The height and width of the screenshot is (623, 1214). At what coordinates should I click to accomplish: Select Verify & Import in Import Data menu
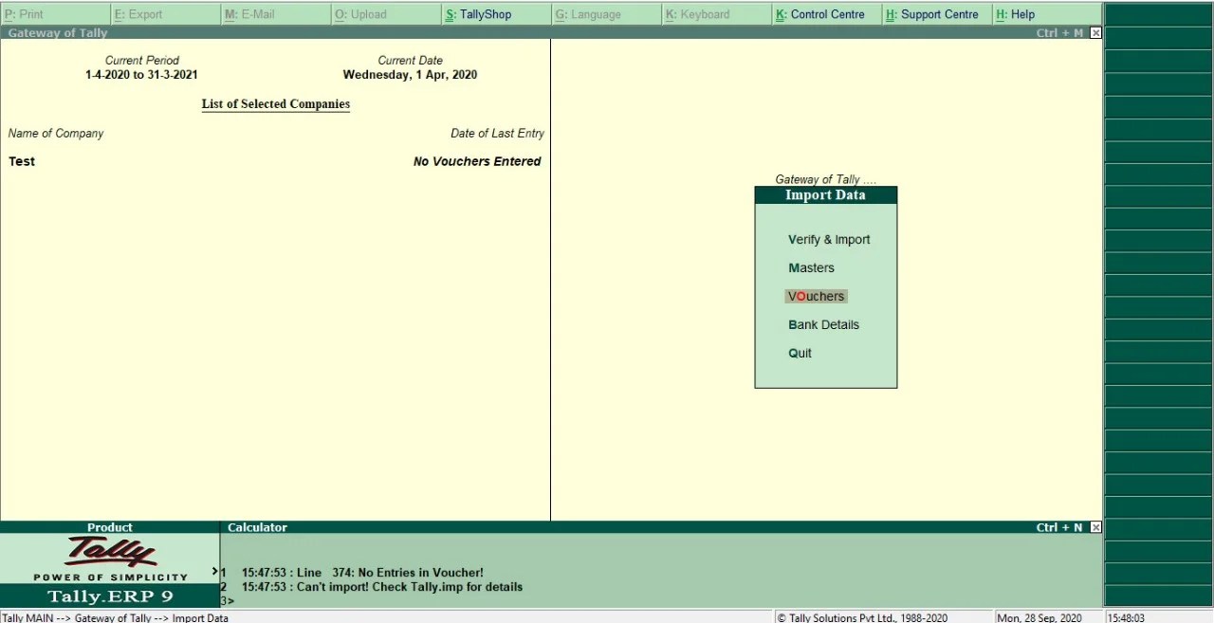point(829,240)
